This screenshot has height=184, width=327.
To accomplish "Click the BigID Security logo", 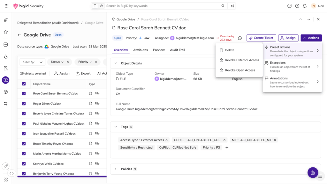I will [28, 6].
